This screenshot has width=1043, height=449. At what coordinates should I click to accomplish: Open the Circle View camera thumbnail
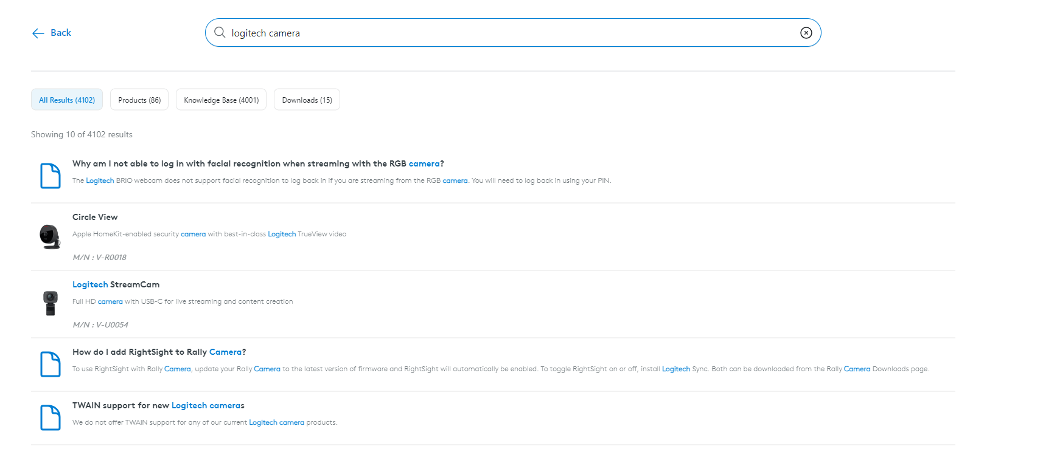point(50,236)
